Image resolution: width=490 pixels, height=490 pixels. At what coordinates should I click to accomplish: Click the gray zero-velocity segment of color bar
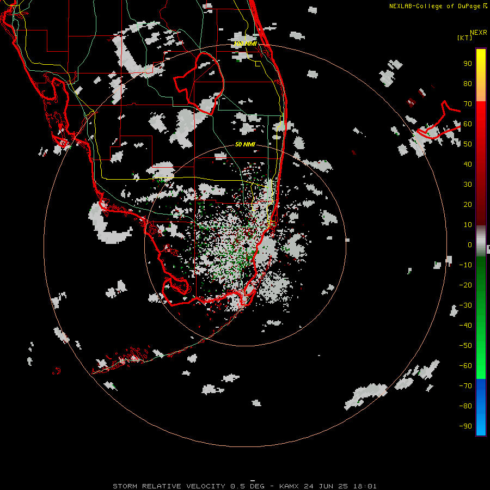pyautogui.click(x=481, y=241)
